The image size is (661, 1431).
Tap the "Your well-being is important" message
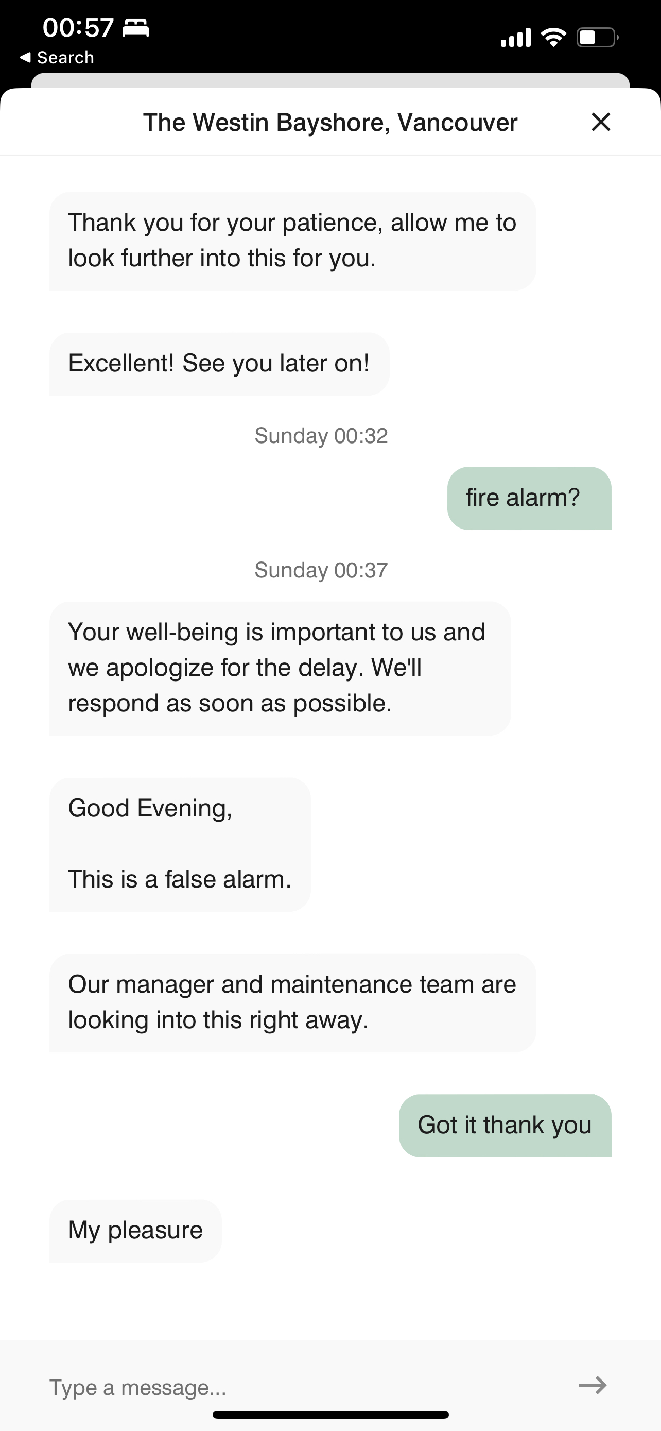click(280, 668)
